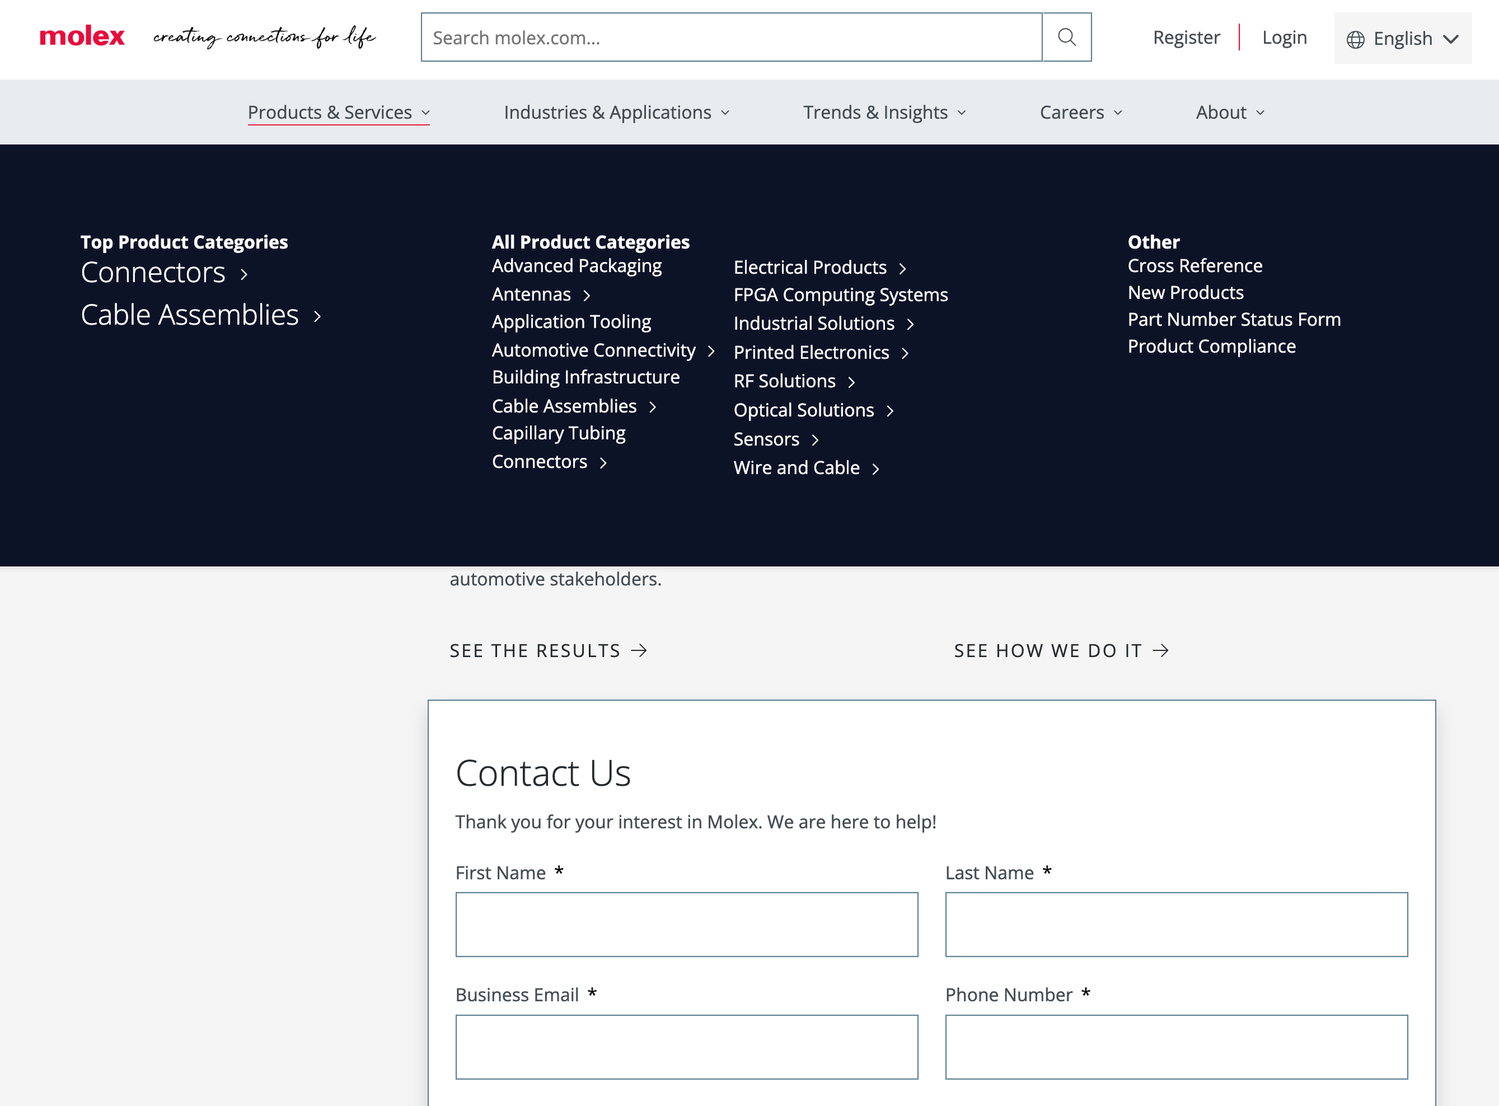Click the arrow beside SEE THE RESULTS

639,651
